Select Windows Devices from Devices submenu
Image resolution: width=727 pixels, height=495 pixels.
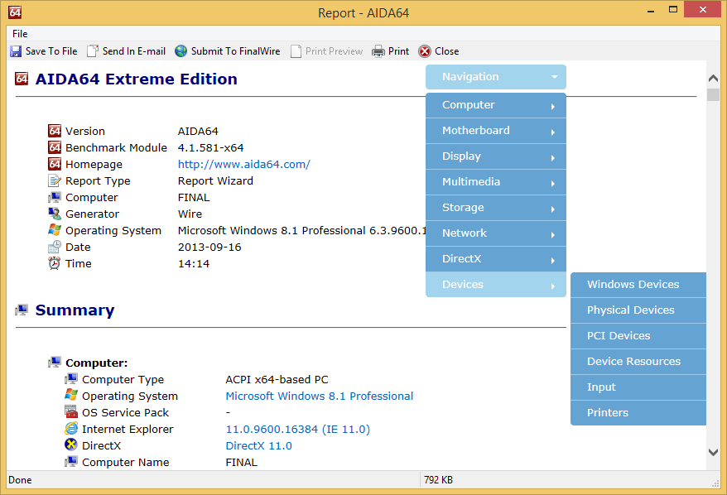633,285
